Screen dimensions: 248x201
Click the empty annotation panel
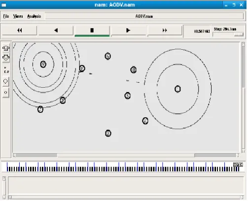(x=126, y=186)
